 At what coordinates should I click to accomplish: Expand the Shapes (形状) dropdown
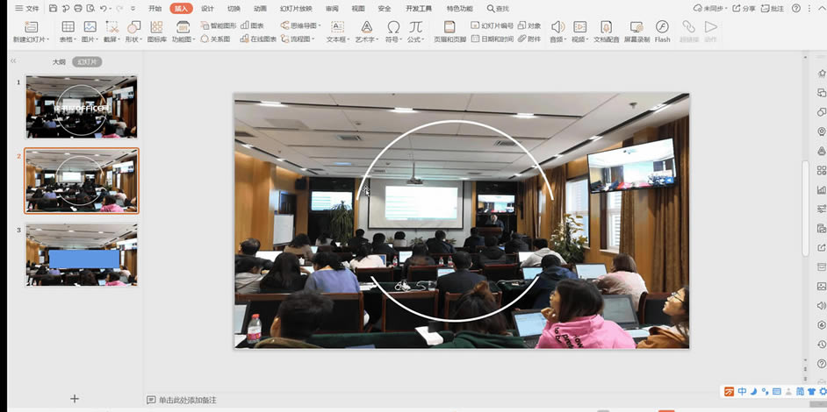coord(134,39)
